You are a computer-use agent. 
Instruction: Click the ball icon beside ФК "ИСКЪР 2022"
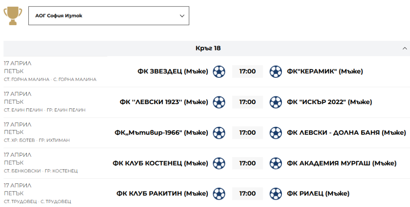coord(275,102)
